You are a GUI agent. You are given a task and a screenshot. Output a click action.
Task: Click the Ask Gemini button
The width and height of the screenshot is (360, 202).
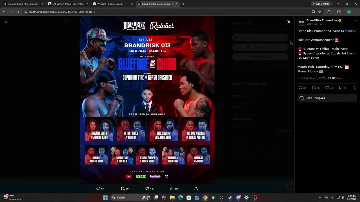pyautogui.click(x=320, y=4)
